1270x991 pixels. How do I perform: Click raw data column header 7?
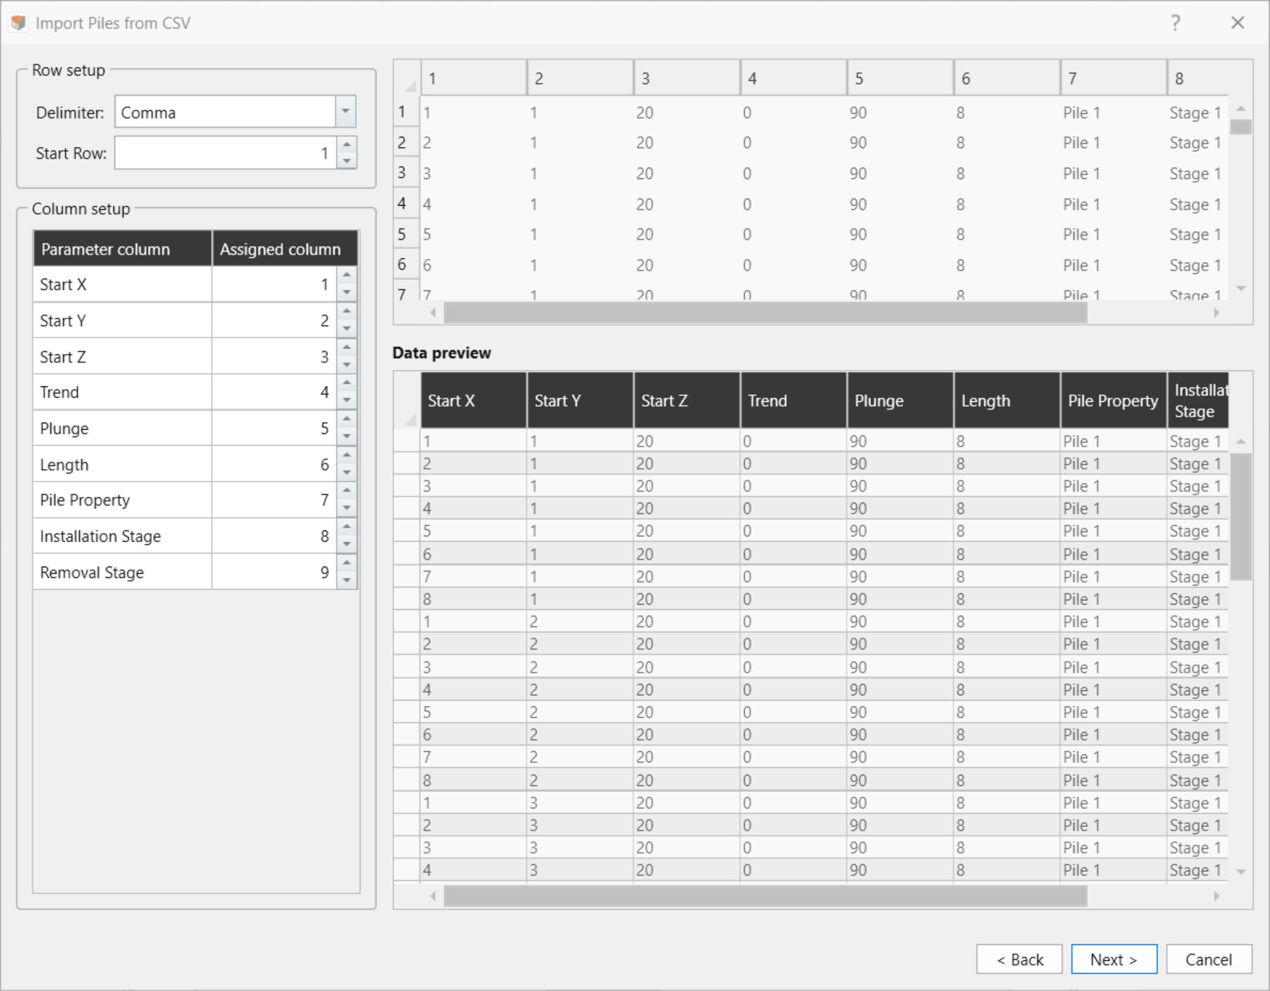click(1113, 78)
